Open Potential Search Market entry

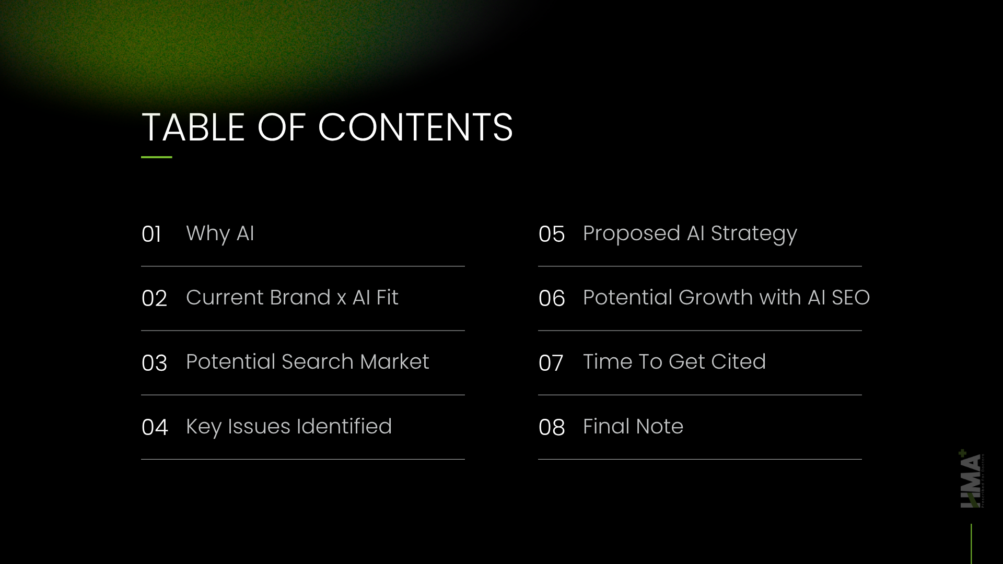(307, 362)
